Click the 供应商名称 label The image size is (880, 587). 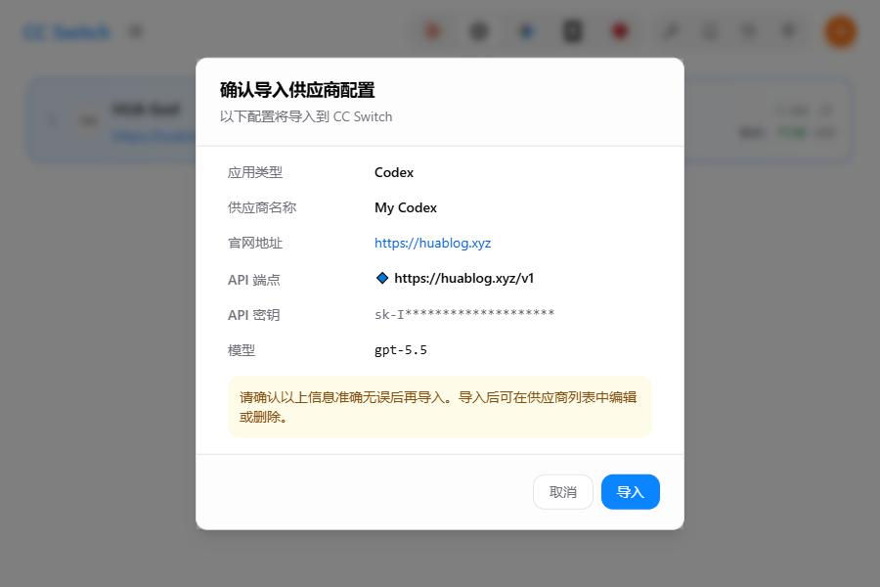(x=262, y=207)
